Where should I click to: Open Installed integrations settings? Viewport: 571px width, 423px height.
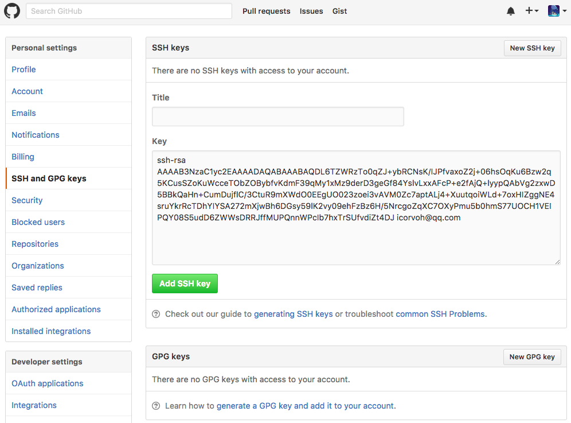[68, 331]
